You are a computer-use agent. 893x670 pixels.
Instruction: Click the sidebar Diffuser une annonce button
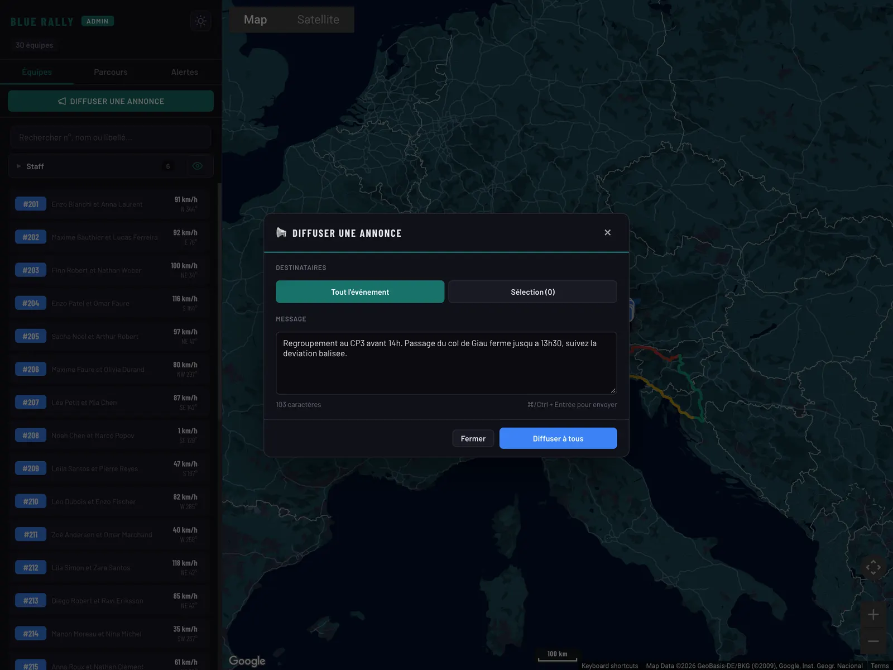pos(111,101)
